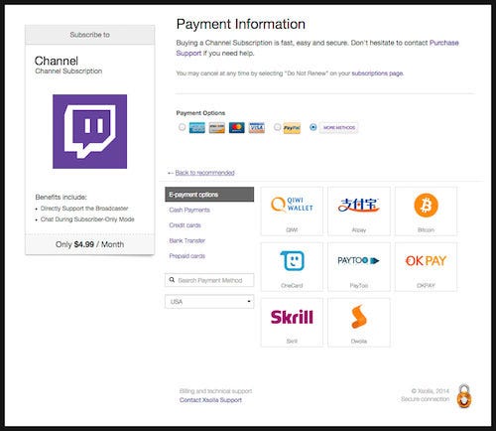Choose Skrill as payment method

pyautogui.click(x=292, y=323)
